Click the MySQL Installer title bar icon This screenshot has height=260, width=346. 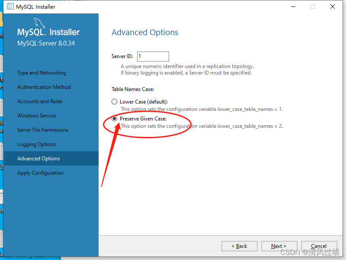point(10,6)
